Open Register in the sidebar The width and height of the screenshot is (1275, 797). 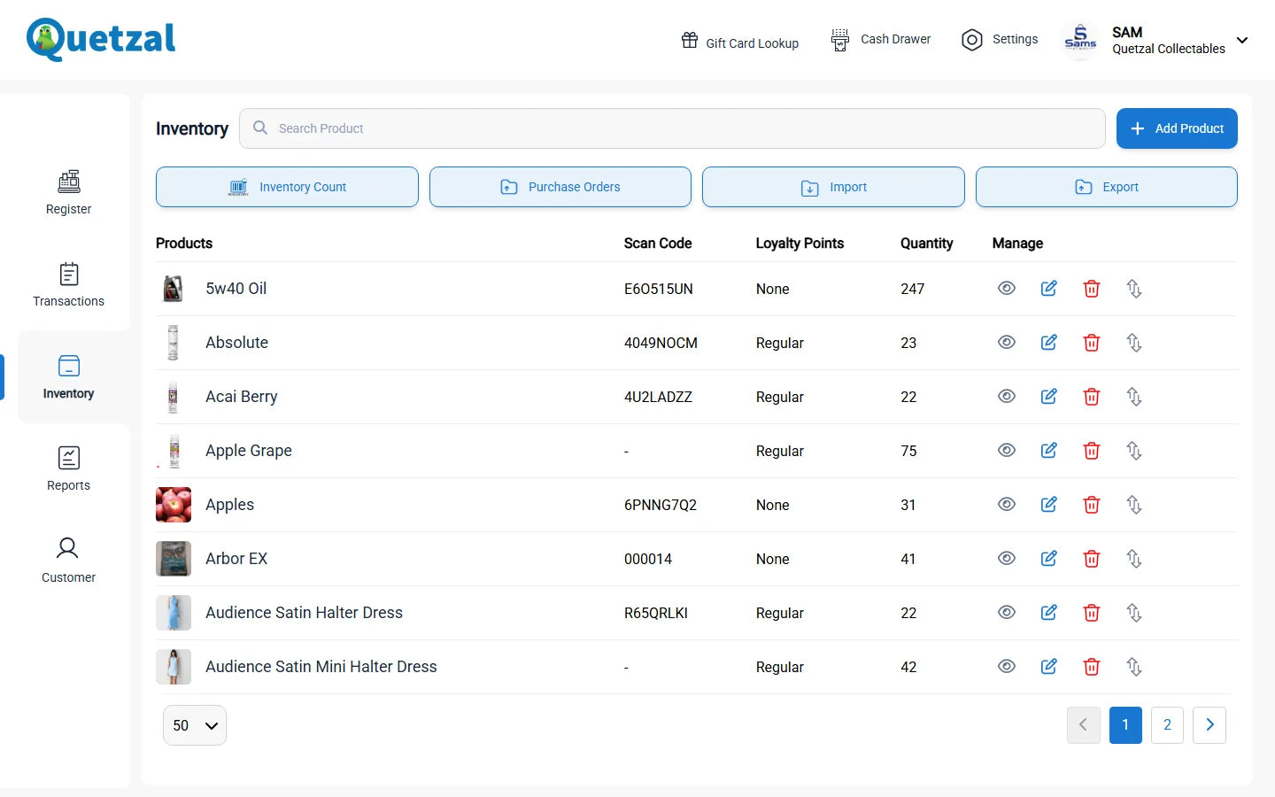coord(68,193)
